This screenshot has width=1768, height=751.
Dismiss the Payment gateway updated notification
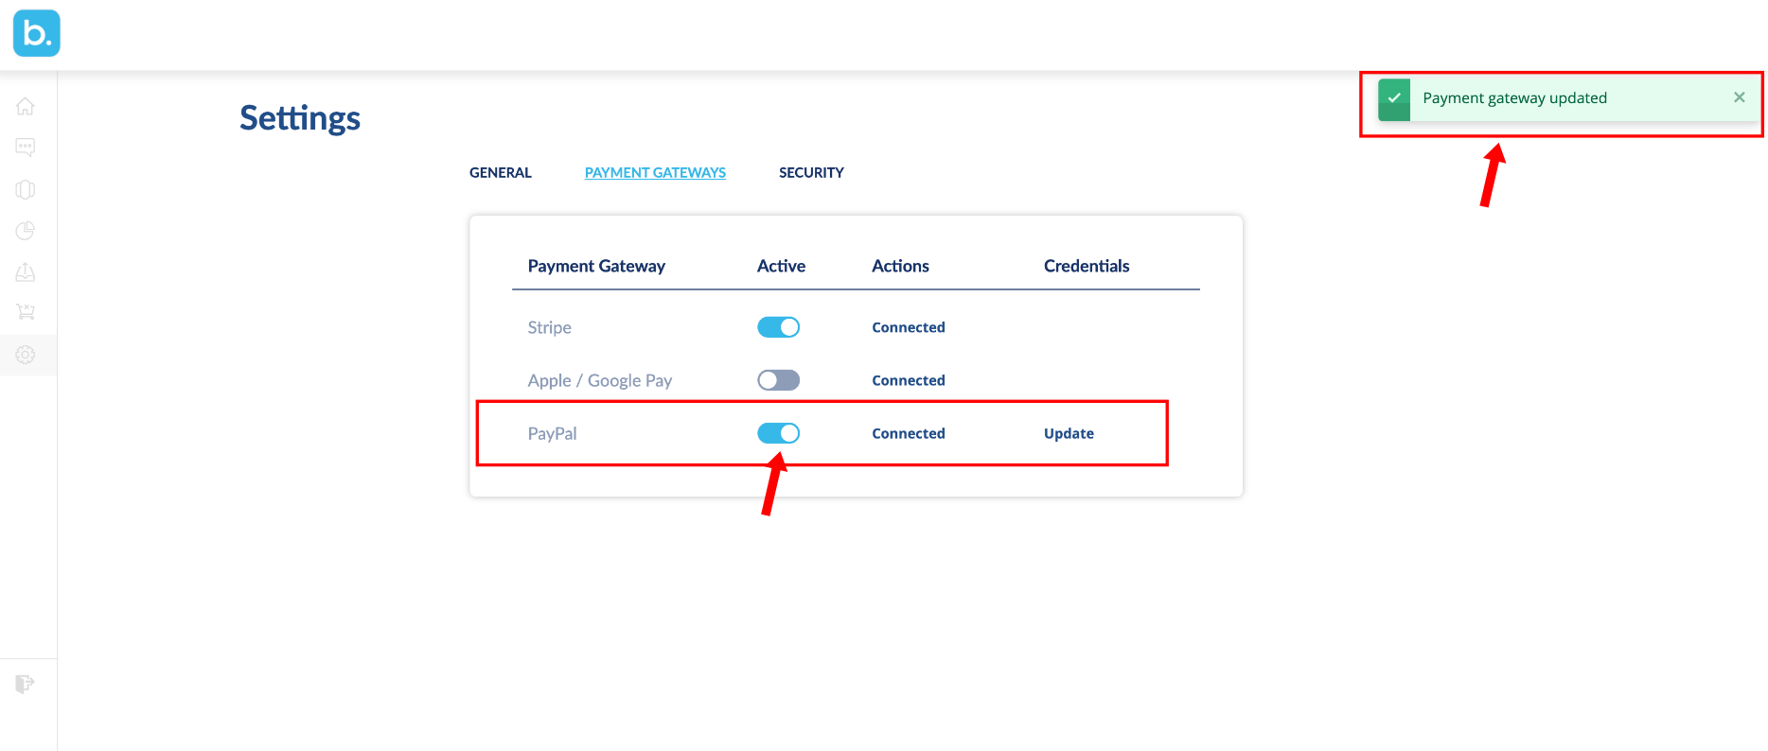click(1739, 97)
